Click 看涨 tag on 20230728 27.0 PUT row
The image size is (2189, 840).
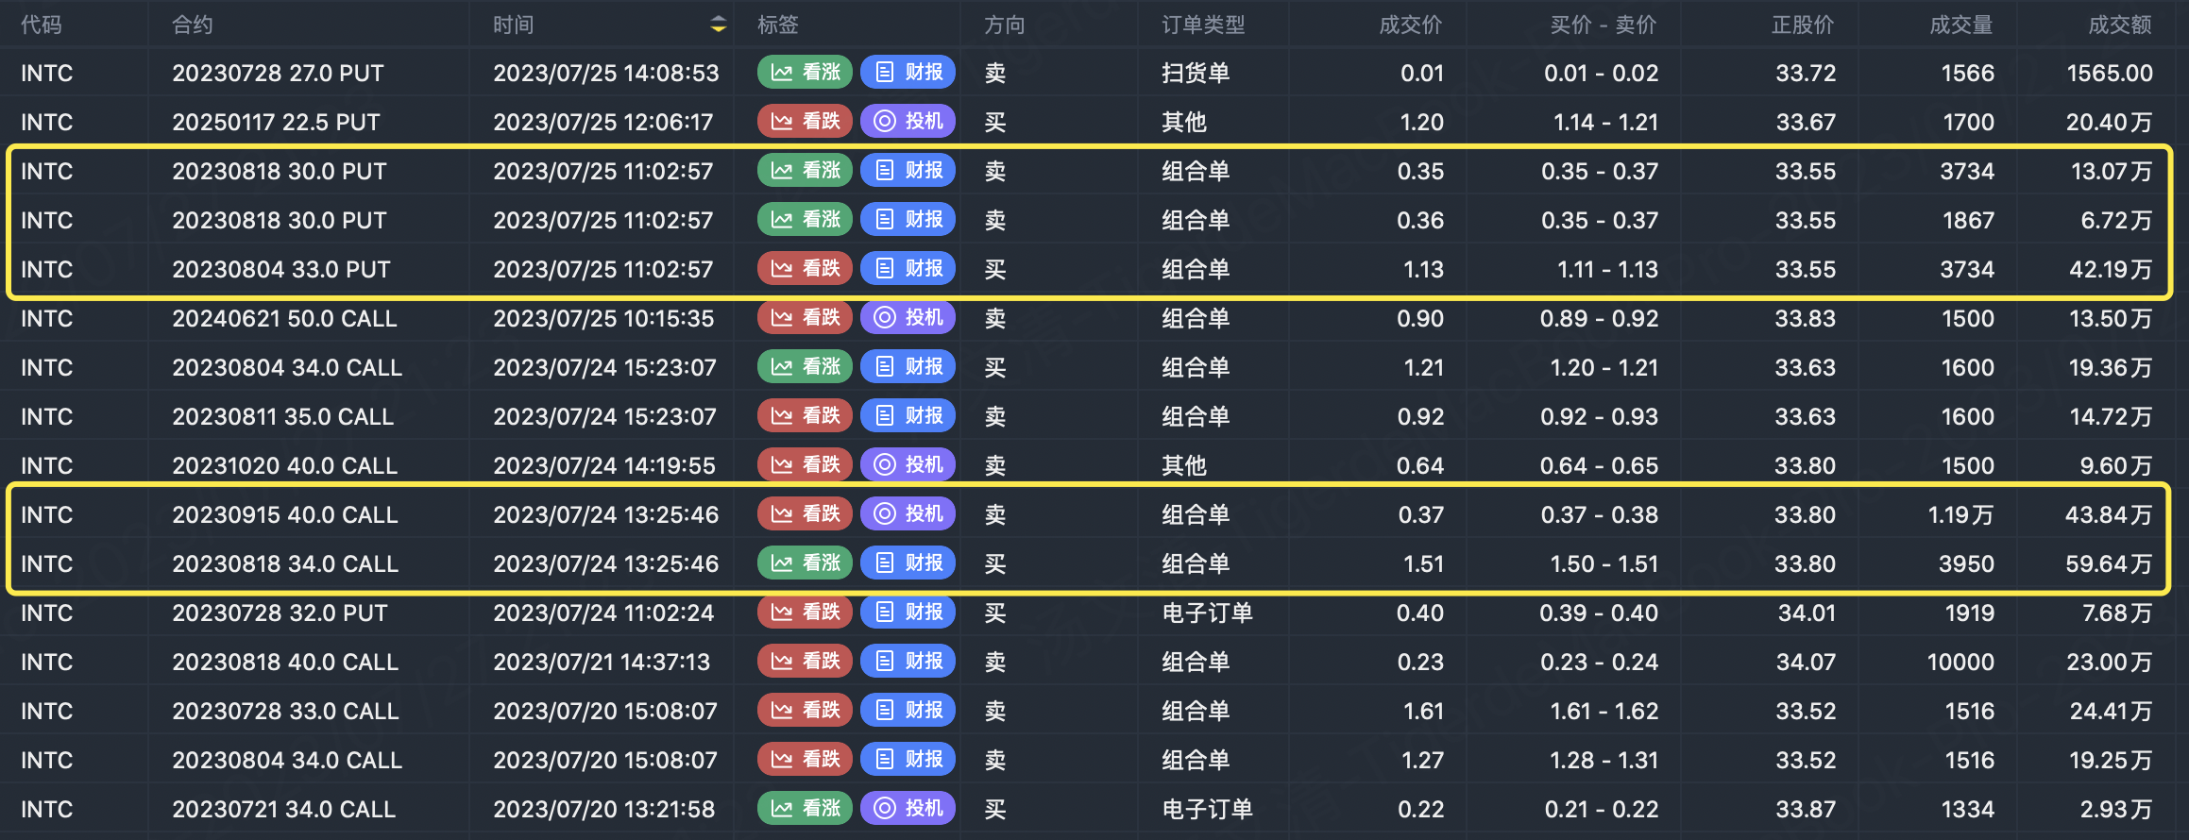[806, 72]
